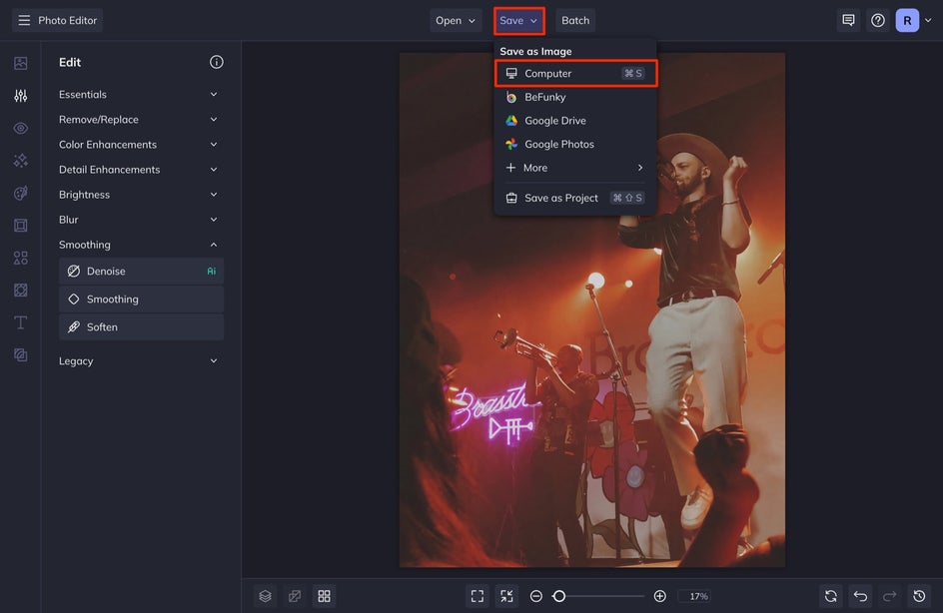Open the Effects sparkles sidebar icon
The height and width of the screenshot is (613, 943).
pyautogui.click(x=20, y=161)
